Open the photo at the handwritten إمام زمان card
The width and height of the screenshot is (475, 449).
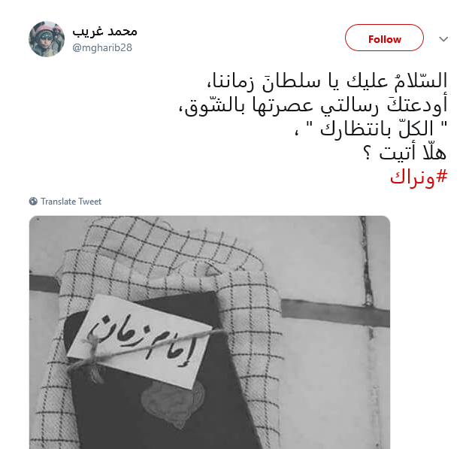pyautogui.click(x=139, y=341)
